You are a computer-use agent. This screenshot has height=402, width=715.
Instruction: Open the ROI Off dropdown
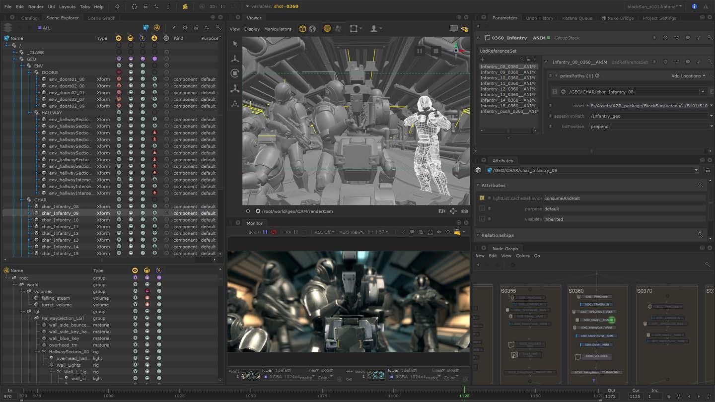point(324,232)
